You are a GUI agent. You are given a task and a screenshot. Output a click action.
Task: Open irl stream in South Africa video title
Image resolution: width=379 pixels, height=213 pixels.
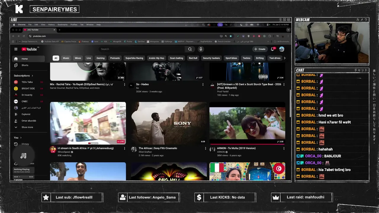click(x=86, y=148)
